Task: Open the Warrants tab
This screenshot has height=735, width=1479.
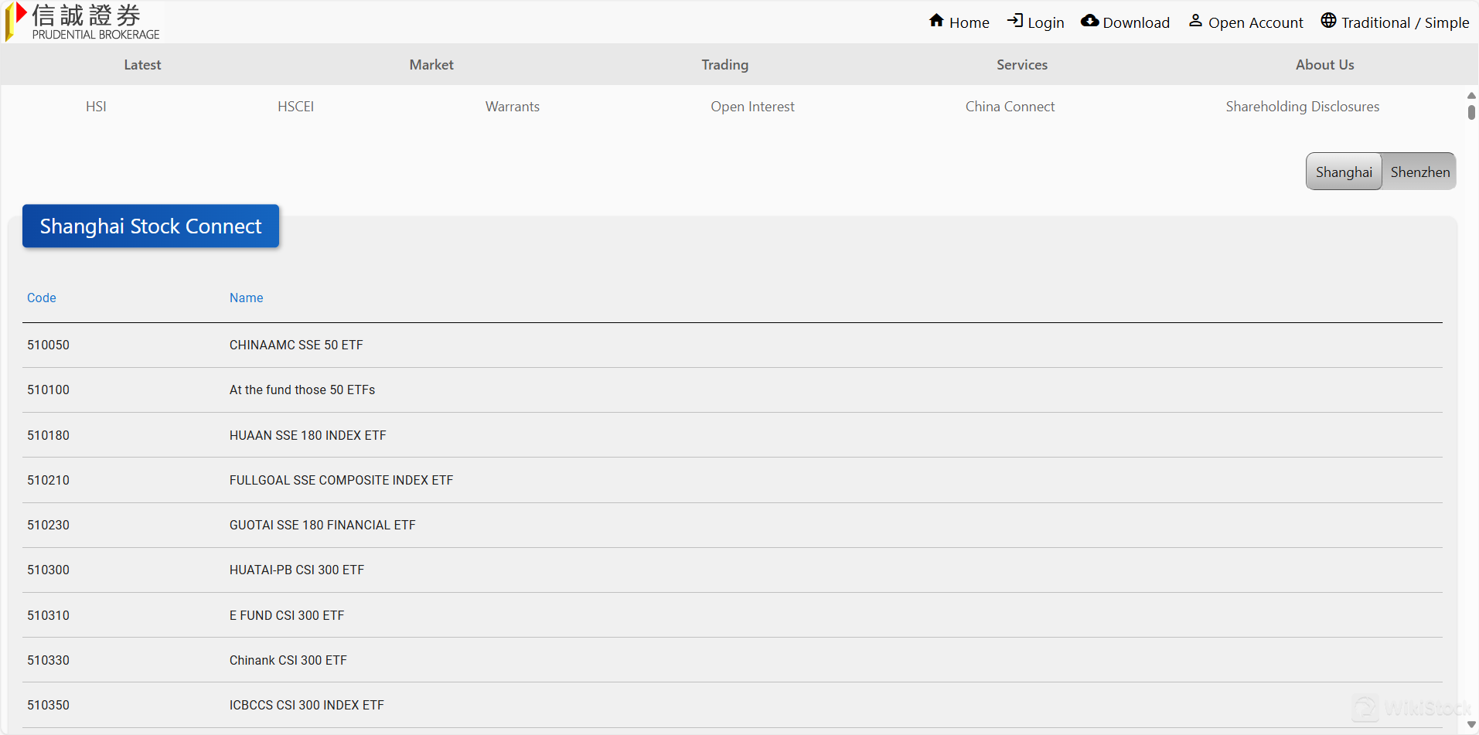Action: 512,107
